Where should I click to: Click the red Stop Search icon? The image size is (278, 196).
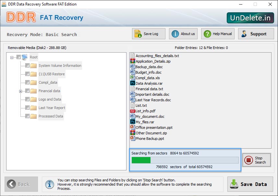[x=248, y=160]
